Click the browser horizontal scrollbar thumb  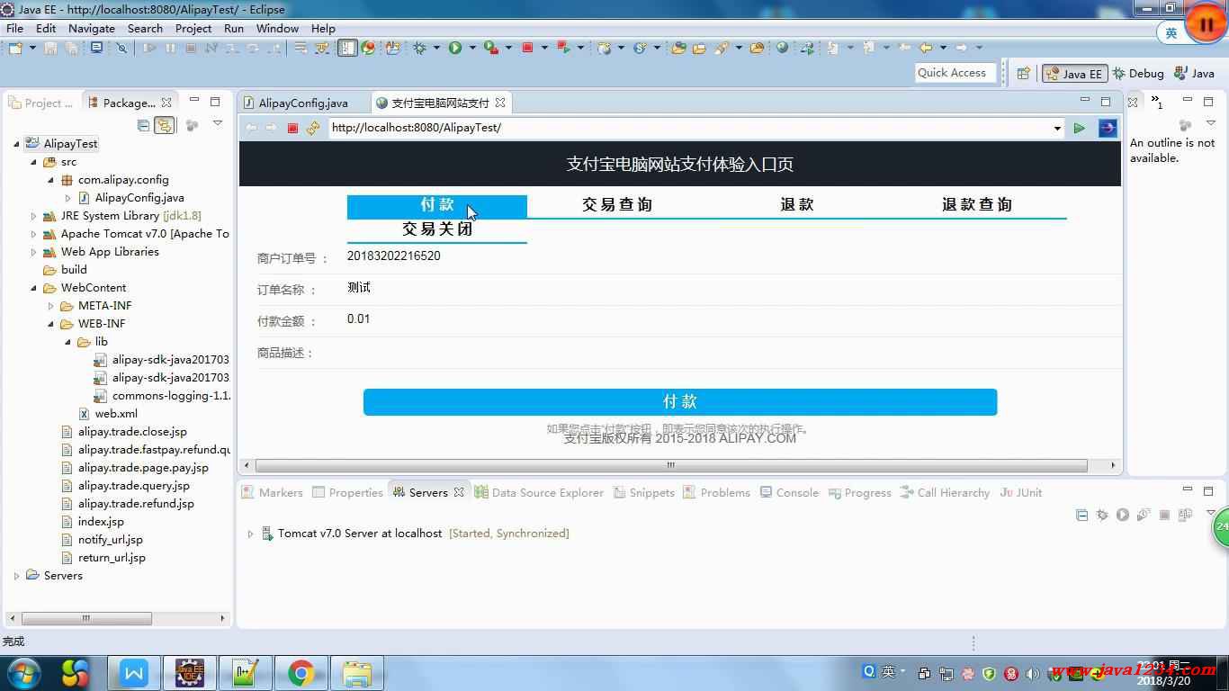coord(671,465)
